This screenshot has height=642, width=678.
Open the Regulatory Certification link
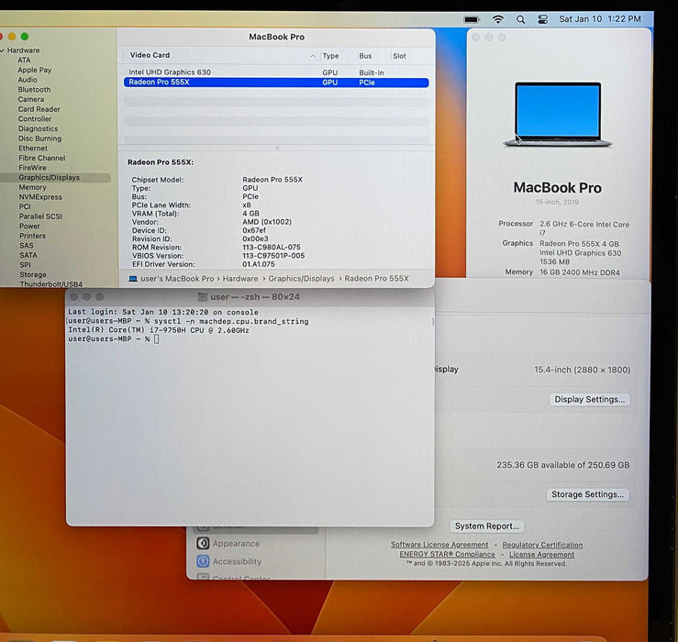click(x=542, y=545)
